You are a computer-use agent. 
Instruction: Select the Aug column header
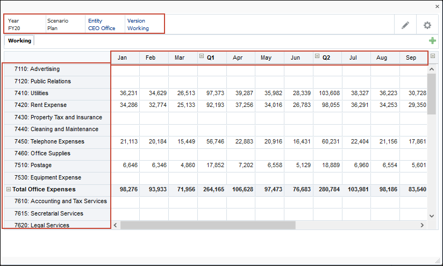tap(385, 58)
